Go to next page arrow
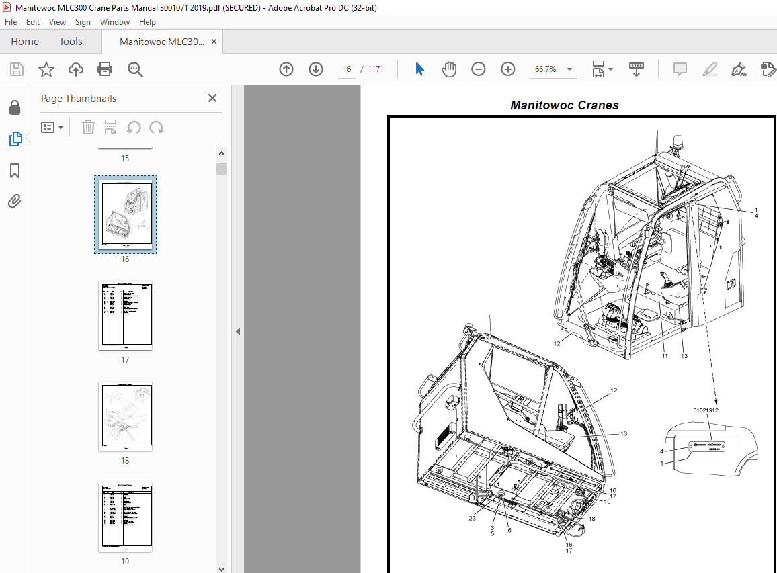Image resolution: width=777 pixels, height=573 pixels. click(316, 69)
